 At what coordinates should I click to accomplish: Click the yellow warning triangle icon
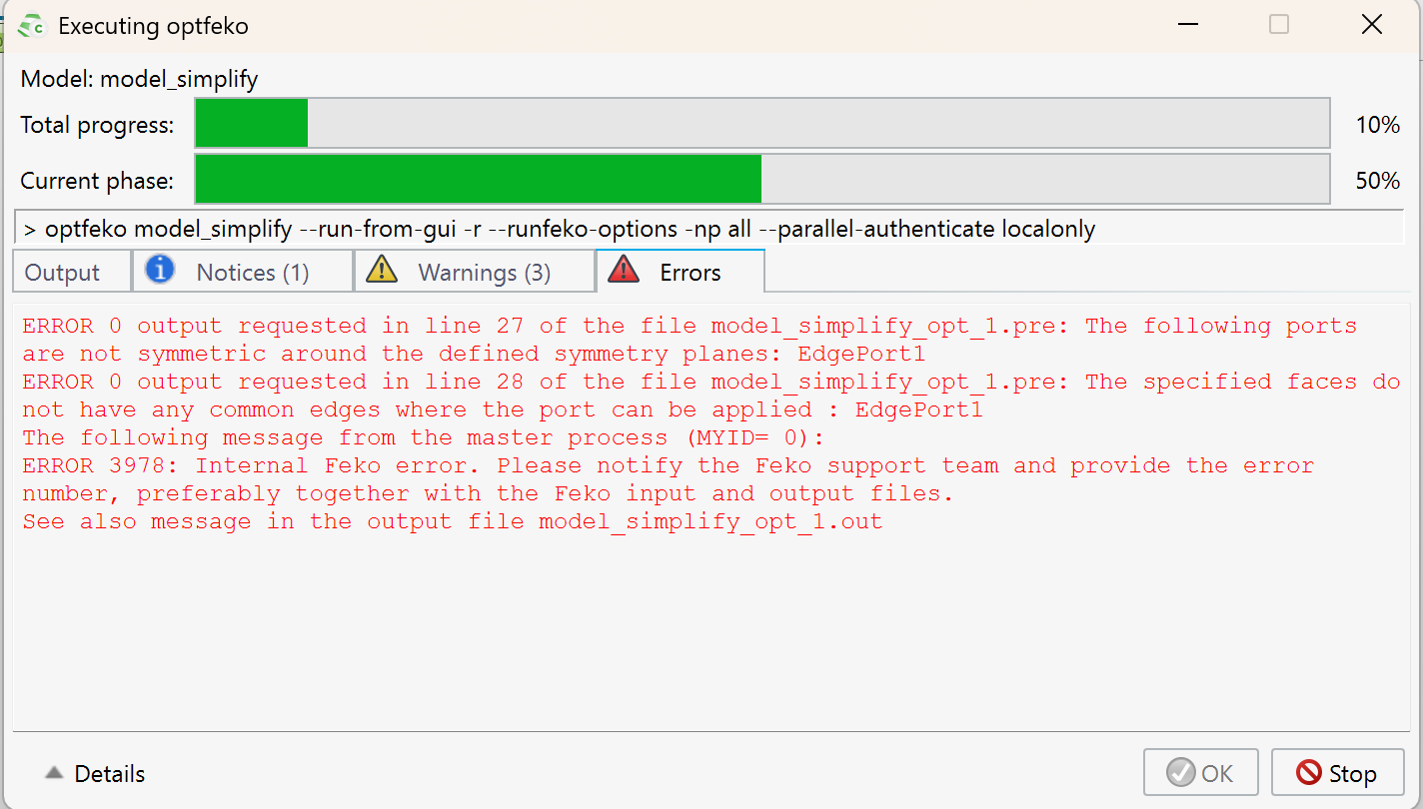[382, 271]
